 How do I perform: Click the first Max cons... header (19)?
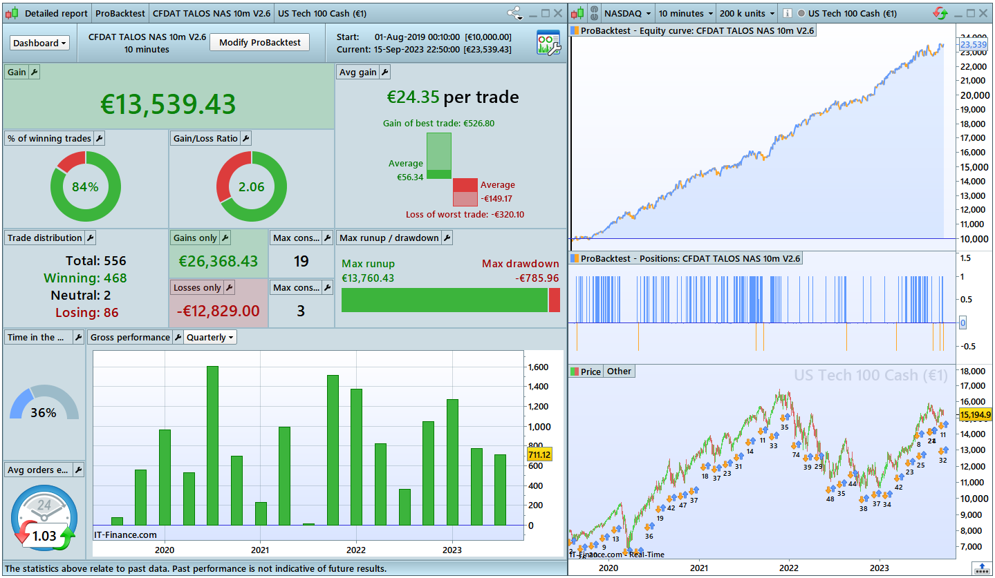(x=296, y=238)
